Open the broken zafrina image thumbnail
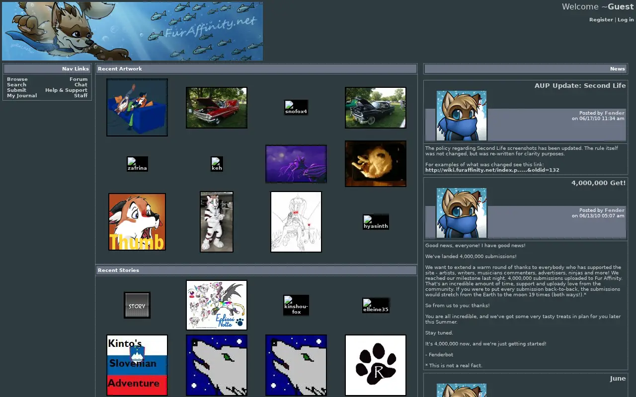 coord(137,164)
